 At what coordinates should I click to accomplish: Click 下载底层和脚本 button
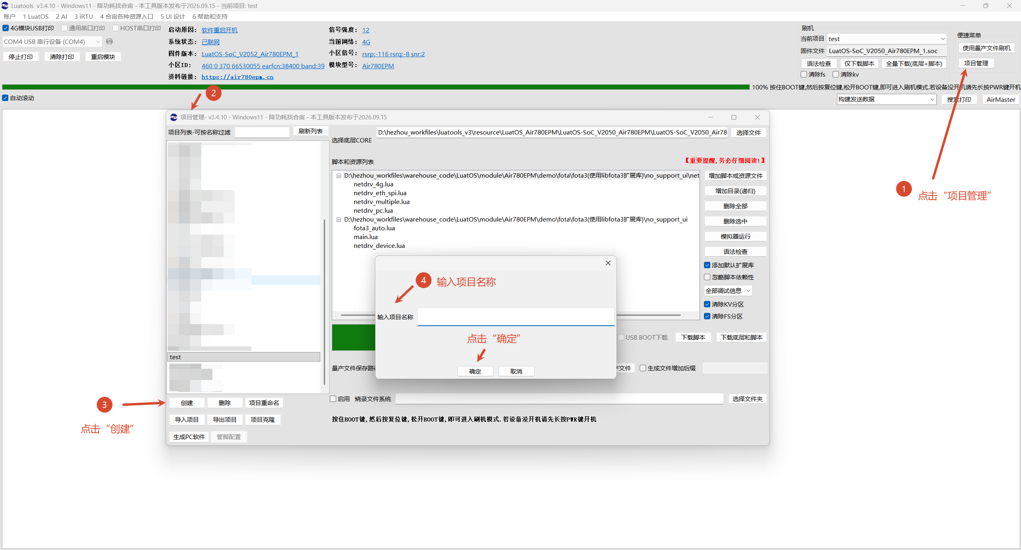click(741, 337)
